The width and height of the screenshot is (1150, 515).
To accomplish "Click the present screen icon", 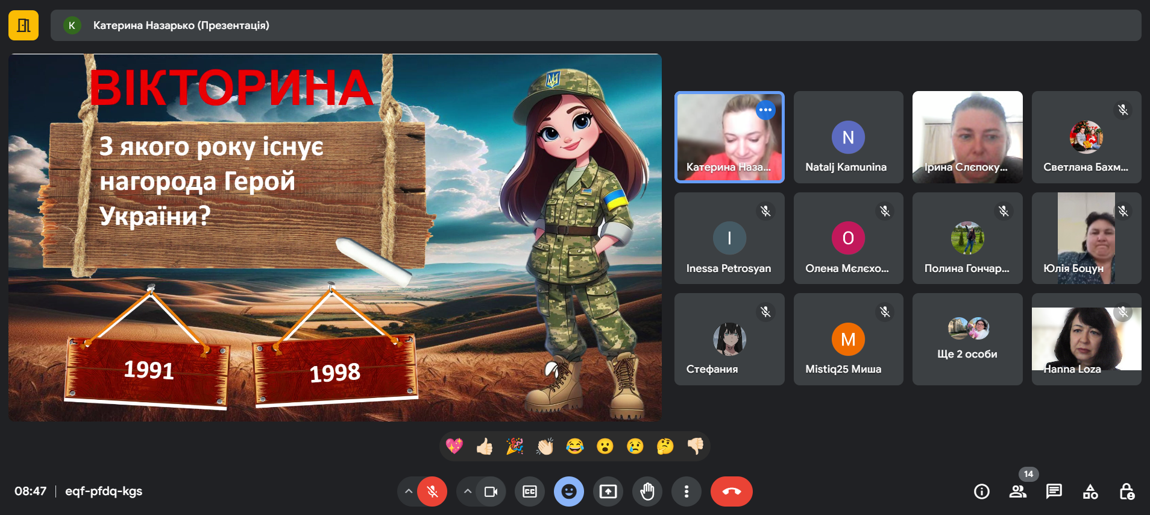I will click(608, 491).
